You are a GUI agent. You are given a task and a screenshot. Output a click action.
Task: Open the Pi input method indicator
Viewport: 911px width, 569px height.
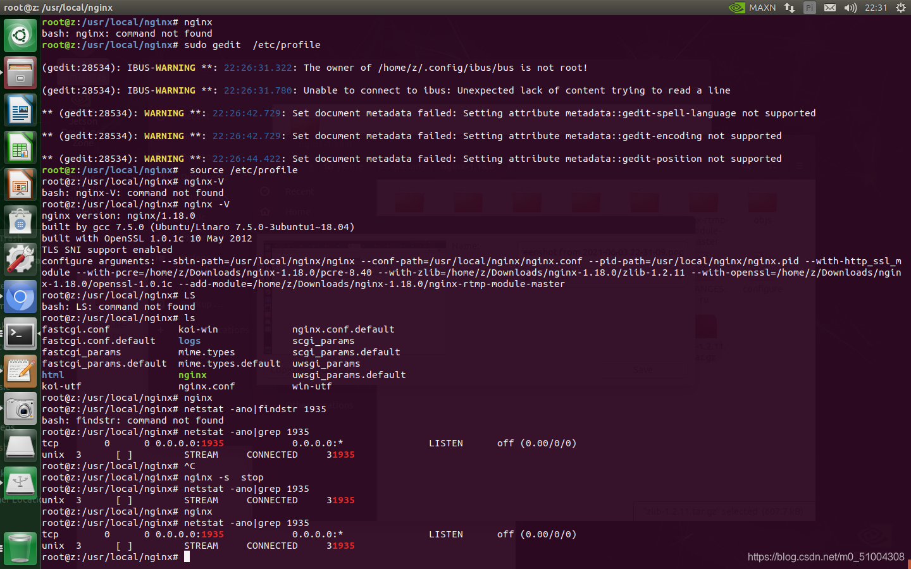point(810,8)
